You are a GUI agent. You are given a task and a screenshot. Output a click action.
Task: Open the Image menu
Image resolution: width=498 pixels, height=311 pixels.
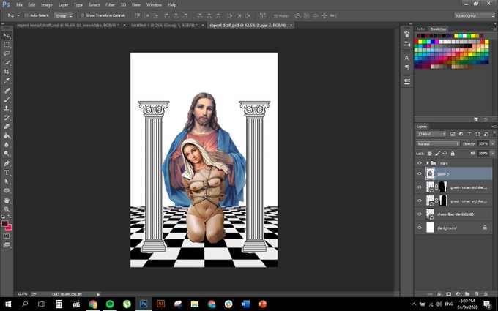(46, 5)
